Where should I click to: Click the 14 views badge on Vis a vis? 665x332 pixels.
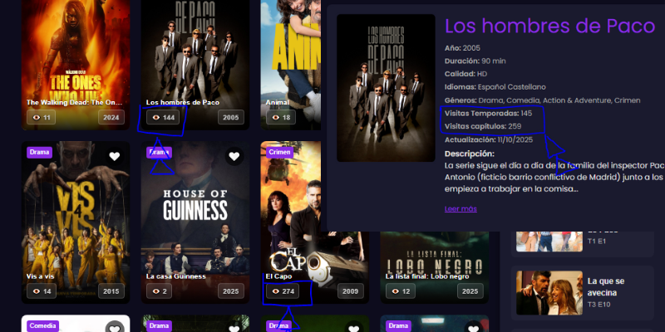tap(42, 291)
